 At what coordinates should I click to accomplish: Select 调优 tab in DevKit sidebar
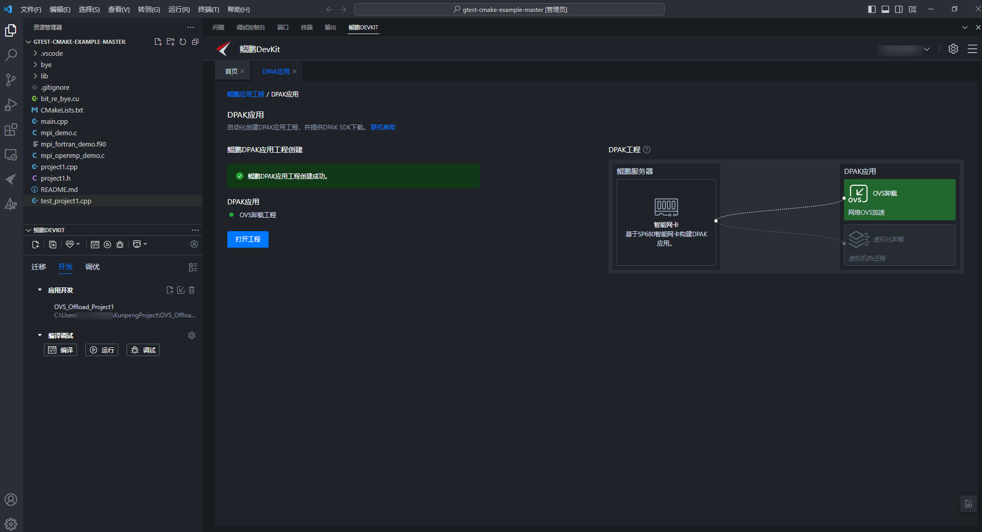click(92, 267)
